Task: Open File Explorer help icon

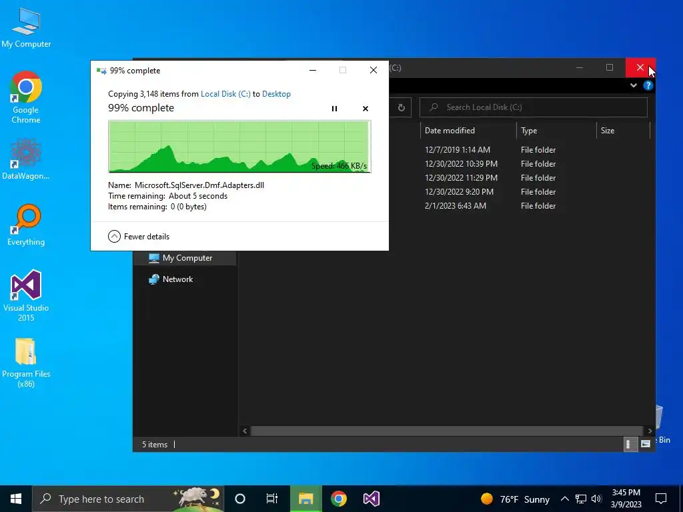Action: coord(648,86)
